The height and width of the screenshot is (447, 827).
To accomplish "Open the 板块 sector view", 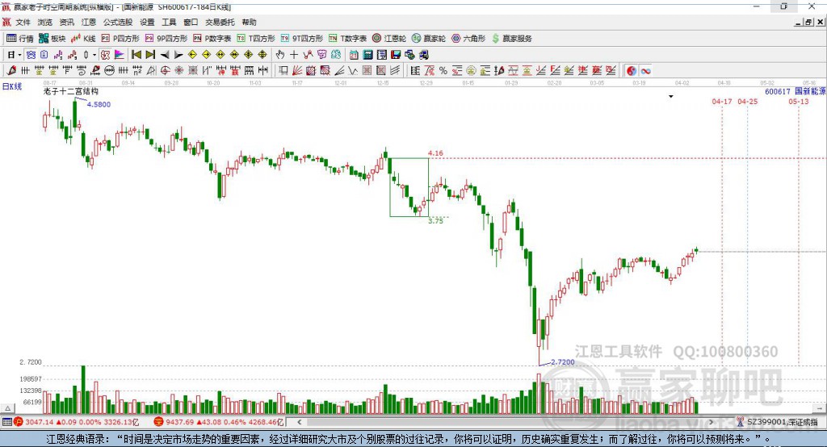I will tap(52, 39).
